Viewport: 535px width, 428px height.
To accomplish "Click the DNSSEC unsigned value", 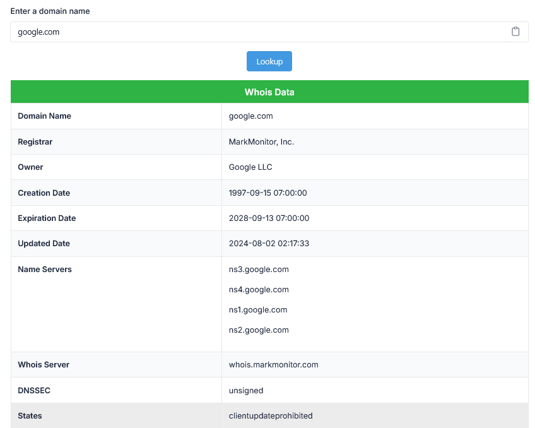I will [x=246, y=391].
